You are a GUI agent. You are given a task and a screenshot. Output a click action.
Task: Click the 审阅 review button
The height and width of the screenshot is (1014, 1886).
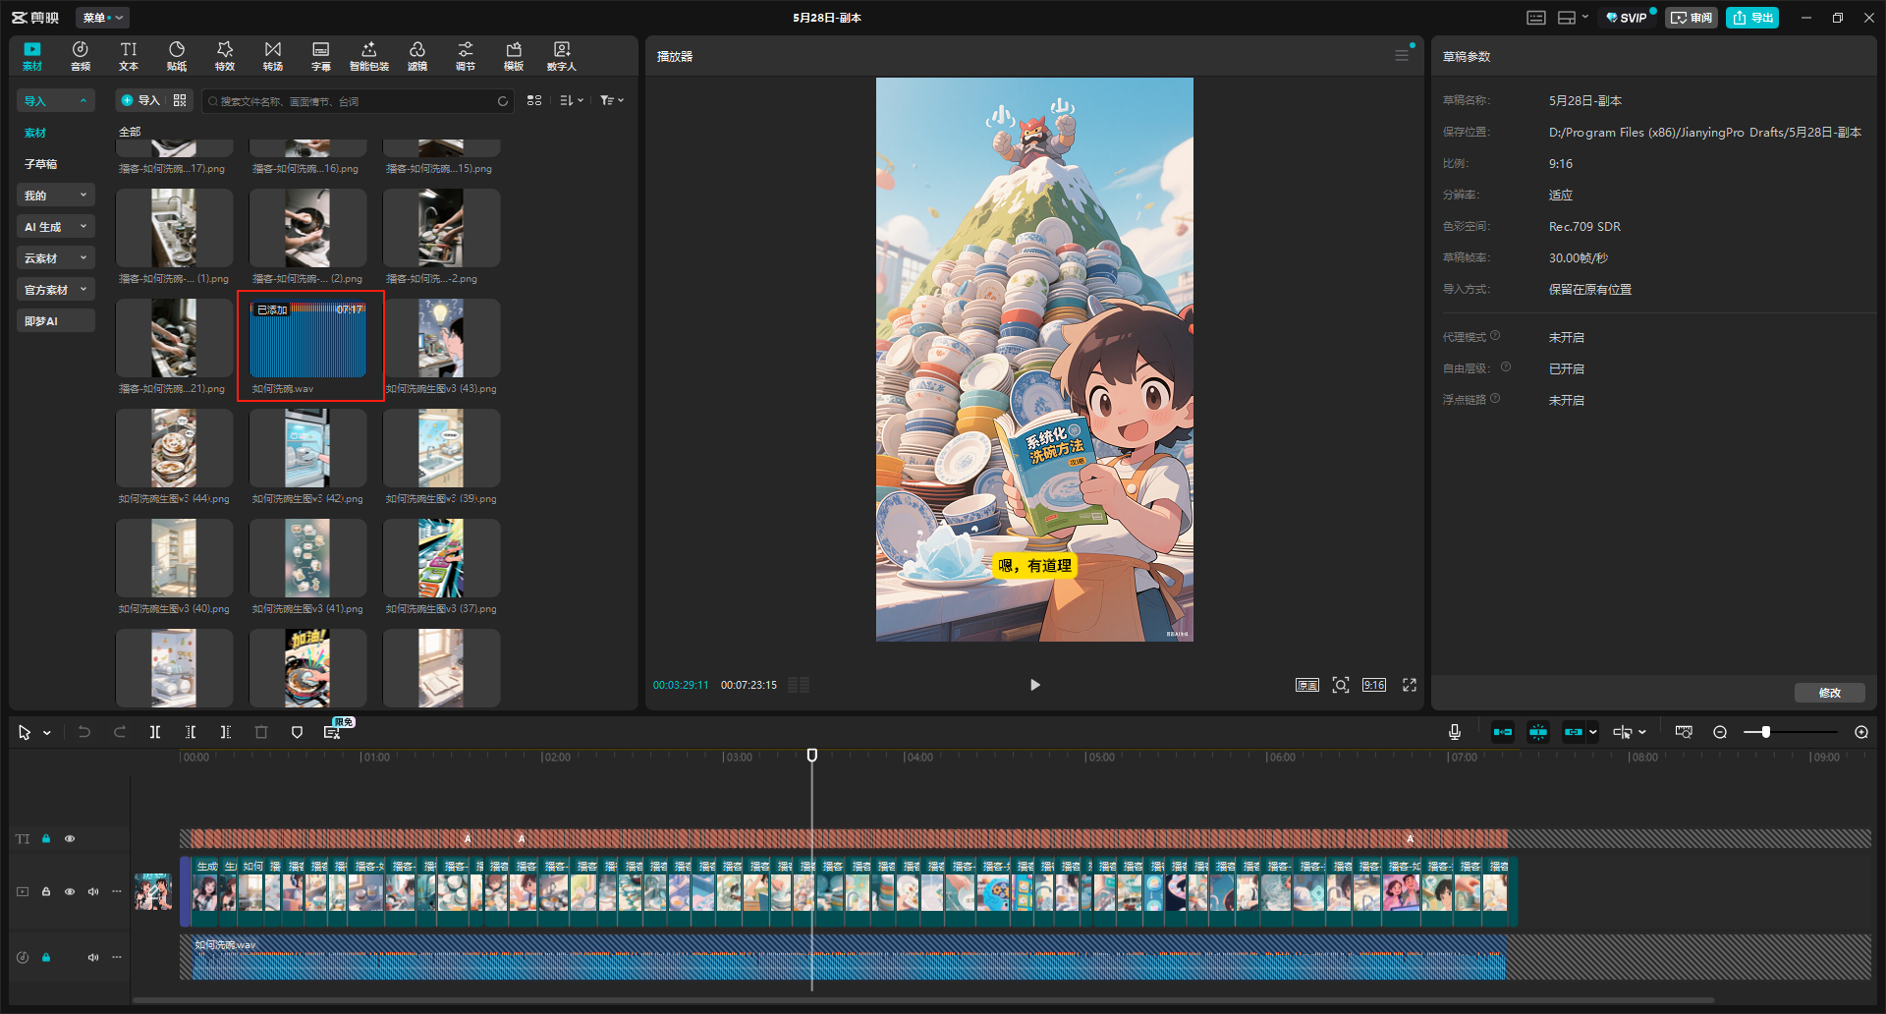(1691, 18)
